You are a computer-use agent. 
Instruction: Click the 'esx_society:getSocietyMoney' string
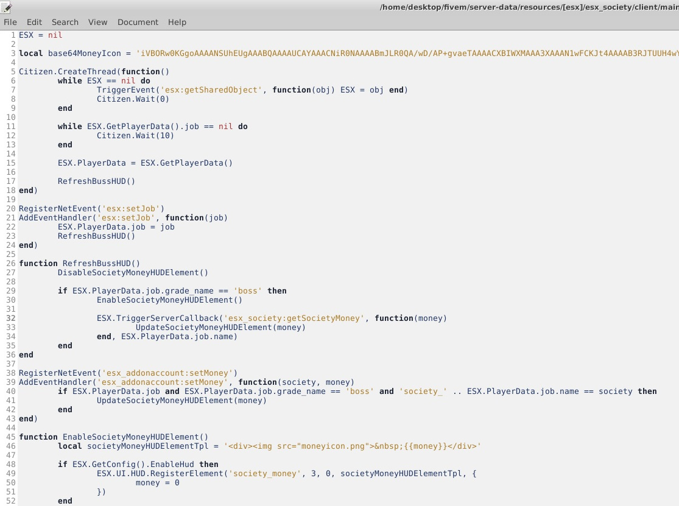[x=294, y=318]
